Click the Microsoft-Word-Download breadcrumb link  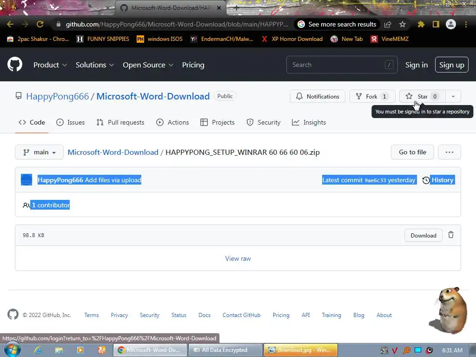[113, 152]
